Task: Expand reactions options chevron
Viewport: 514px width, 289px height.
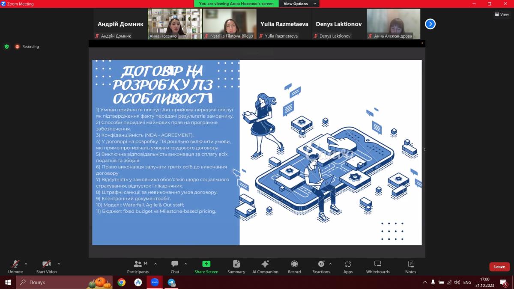Action: coord(330,264)
